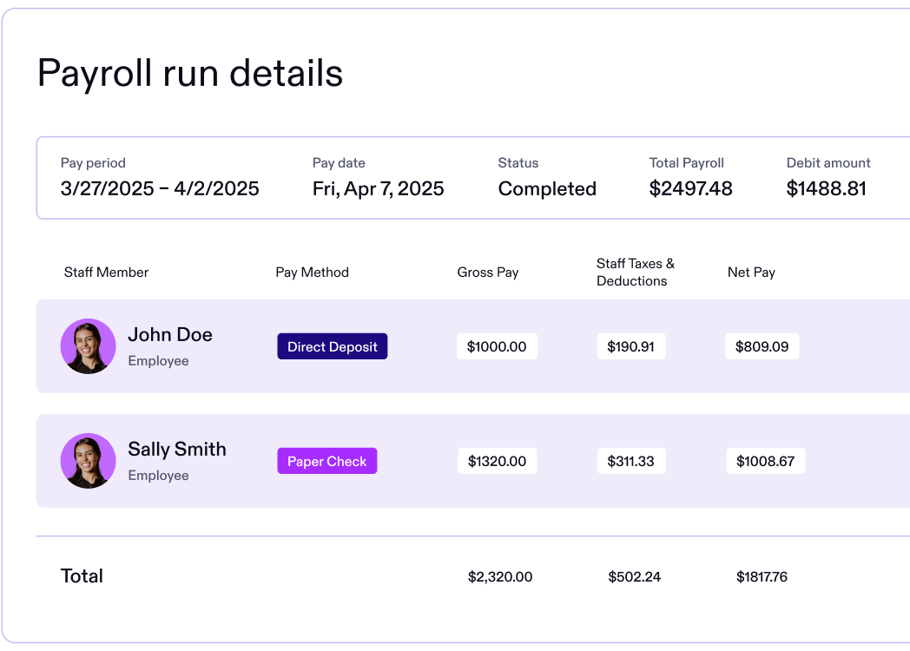Click the Debit amount label

click(828, 163)
